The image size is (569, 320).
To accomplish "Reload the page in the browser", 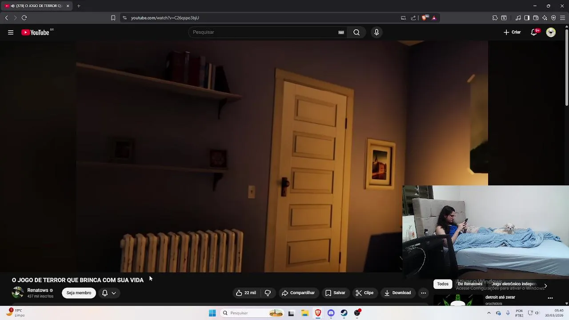I will [x=24, y=18].
